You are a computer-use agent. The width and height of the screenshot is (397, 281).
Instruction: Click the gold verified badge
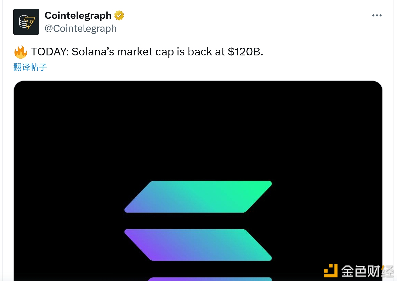coord(119,16)
